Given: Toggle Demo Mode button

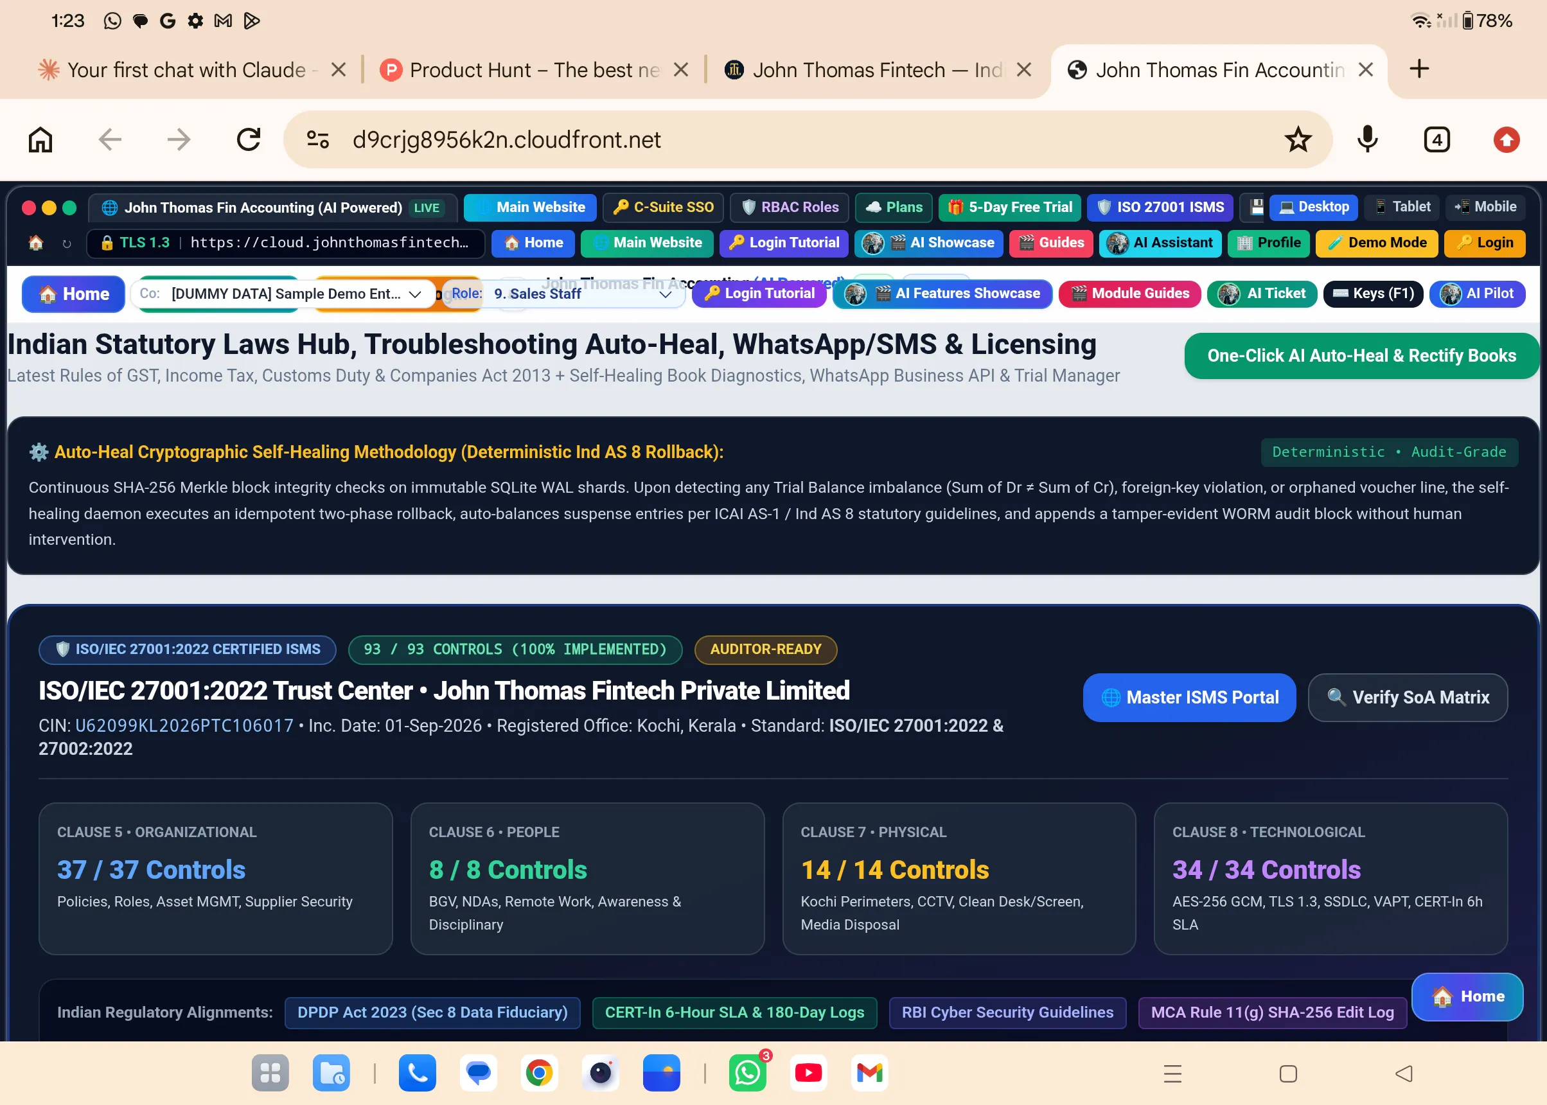Looking at the screenshot, I should click(1376, 243).
